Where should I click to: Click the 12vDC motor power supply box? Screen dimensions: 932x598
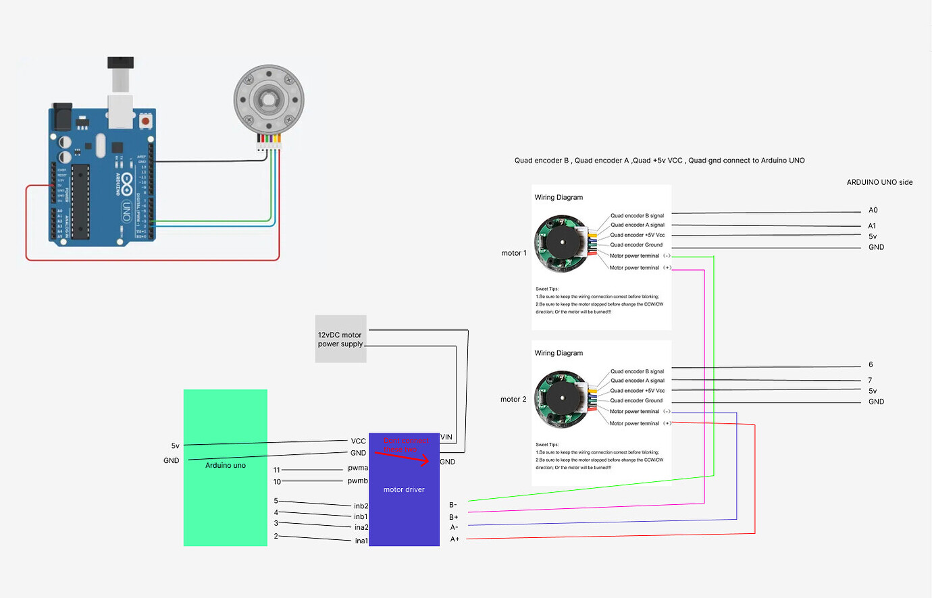click(x=340, y=339)
